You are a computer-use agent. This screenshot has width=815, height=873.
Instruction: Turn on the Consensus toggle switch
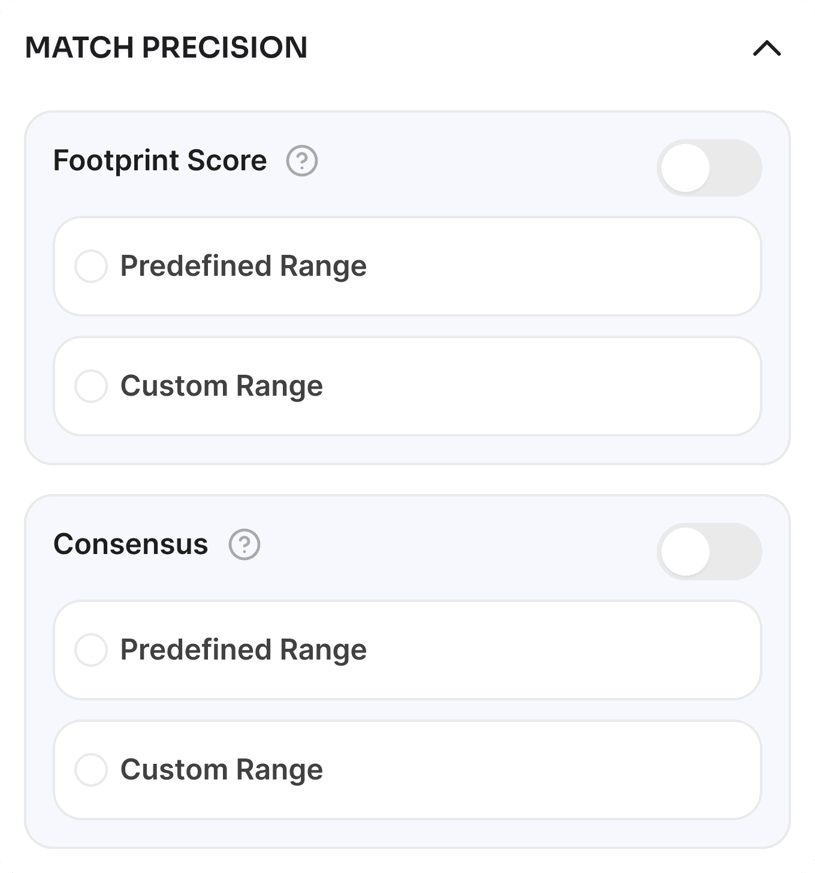709,552
